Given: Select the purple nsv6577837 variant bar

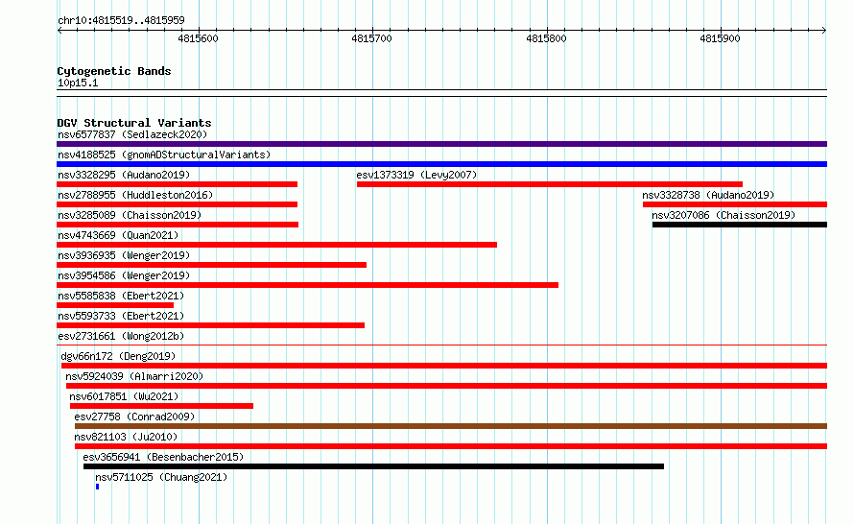Looking at the screenshot, I should [x=441, y=144].
